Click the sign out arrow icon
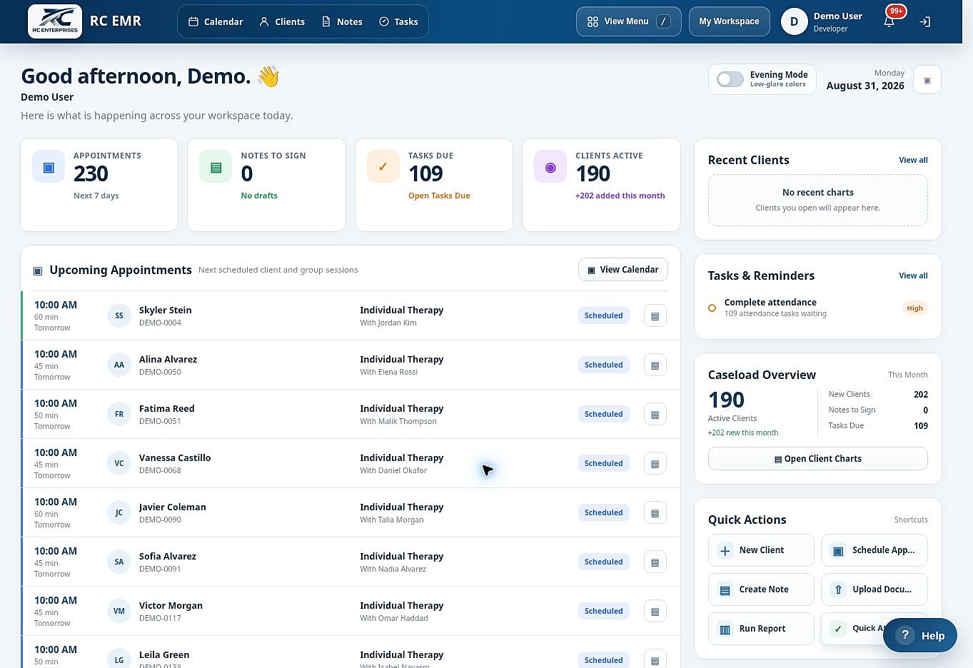This screenshot has height=668, width=973. [x=925, y=21]
